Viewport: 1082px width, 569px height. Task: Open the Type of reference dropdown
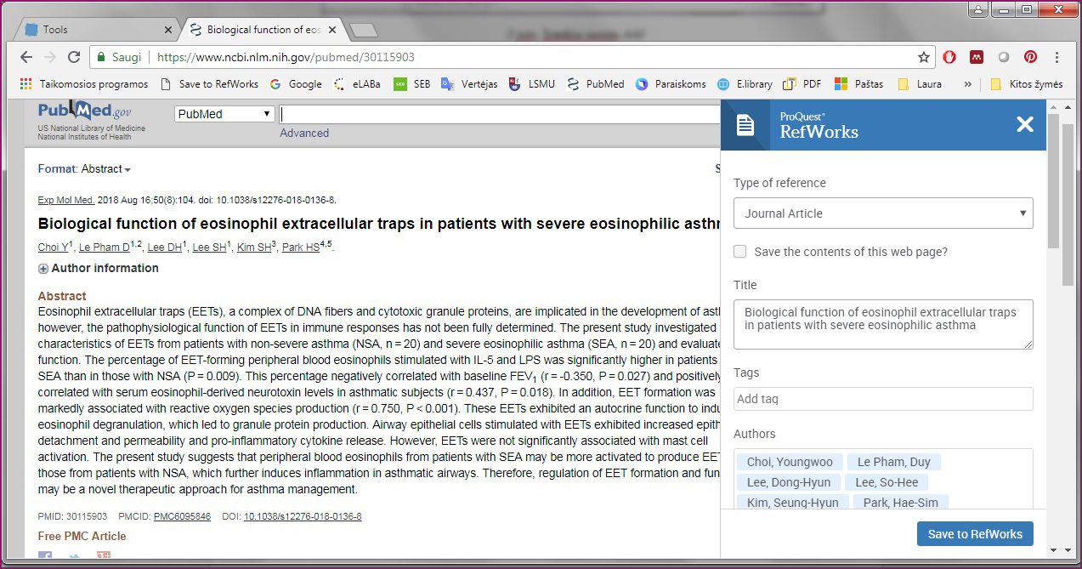pyautogui.click(x=883, y=213)
